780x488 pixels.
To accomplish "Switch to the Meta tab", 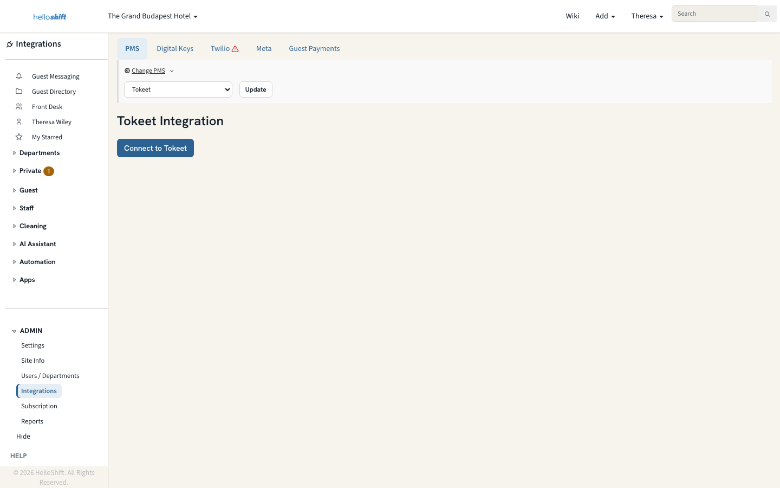I will 264,49.
